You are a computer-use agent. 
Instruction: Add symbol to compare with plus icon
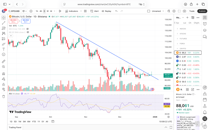[31, 11]
